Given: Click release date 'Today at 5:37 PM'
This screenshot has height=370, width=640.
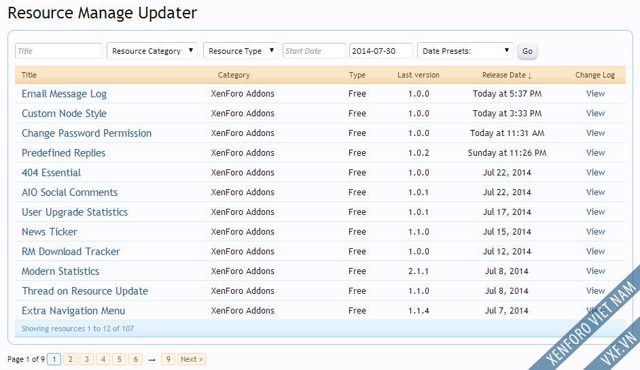Looking at the screenshot, I should [507, 94].
